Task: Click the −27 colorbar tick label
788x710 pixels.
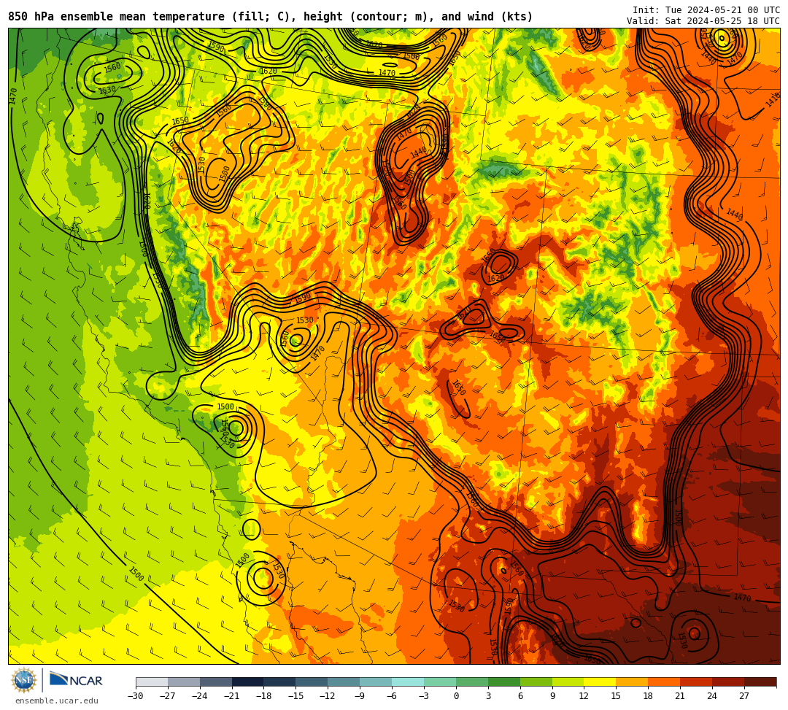Action: [168, 696]
